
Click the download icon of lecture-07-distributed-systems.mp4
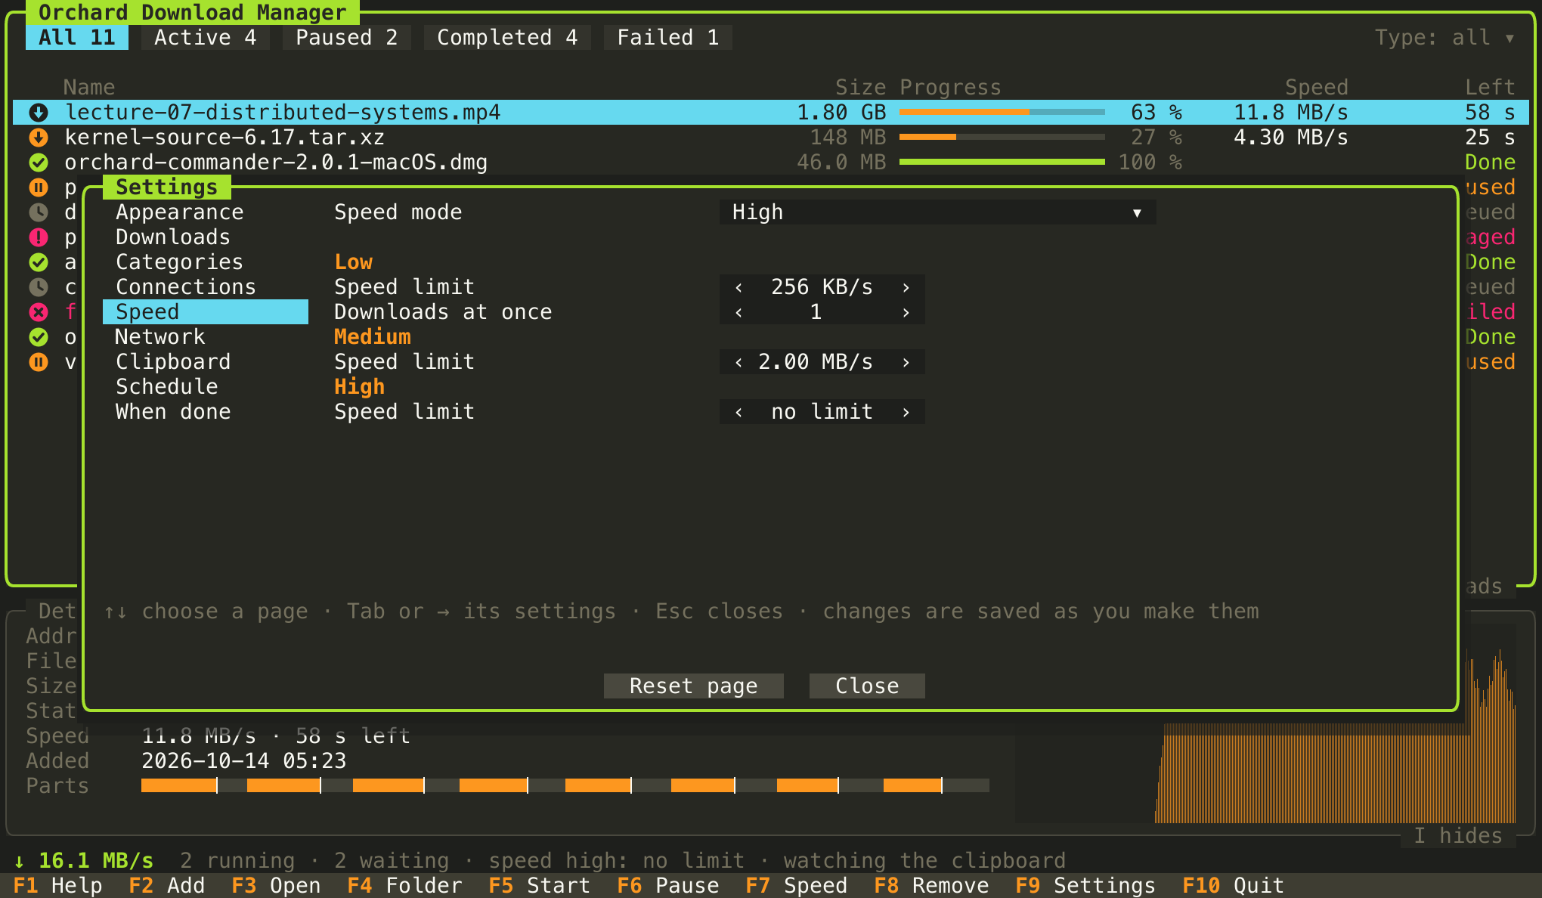click(x=39, y=113)
